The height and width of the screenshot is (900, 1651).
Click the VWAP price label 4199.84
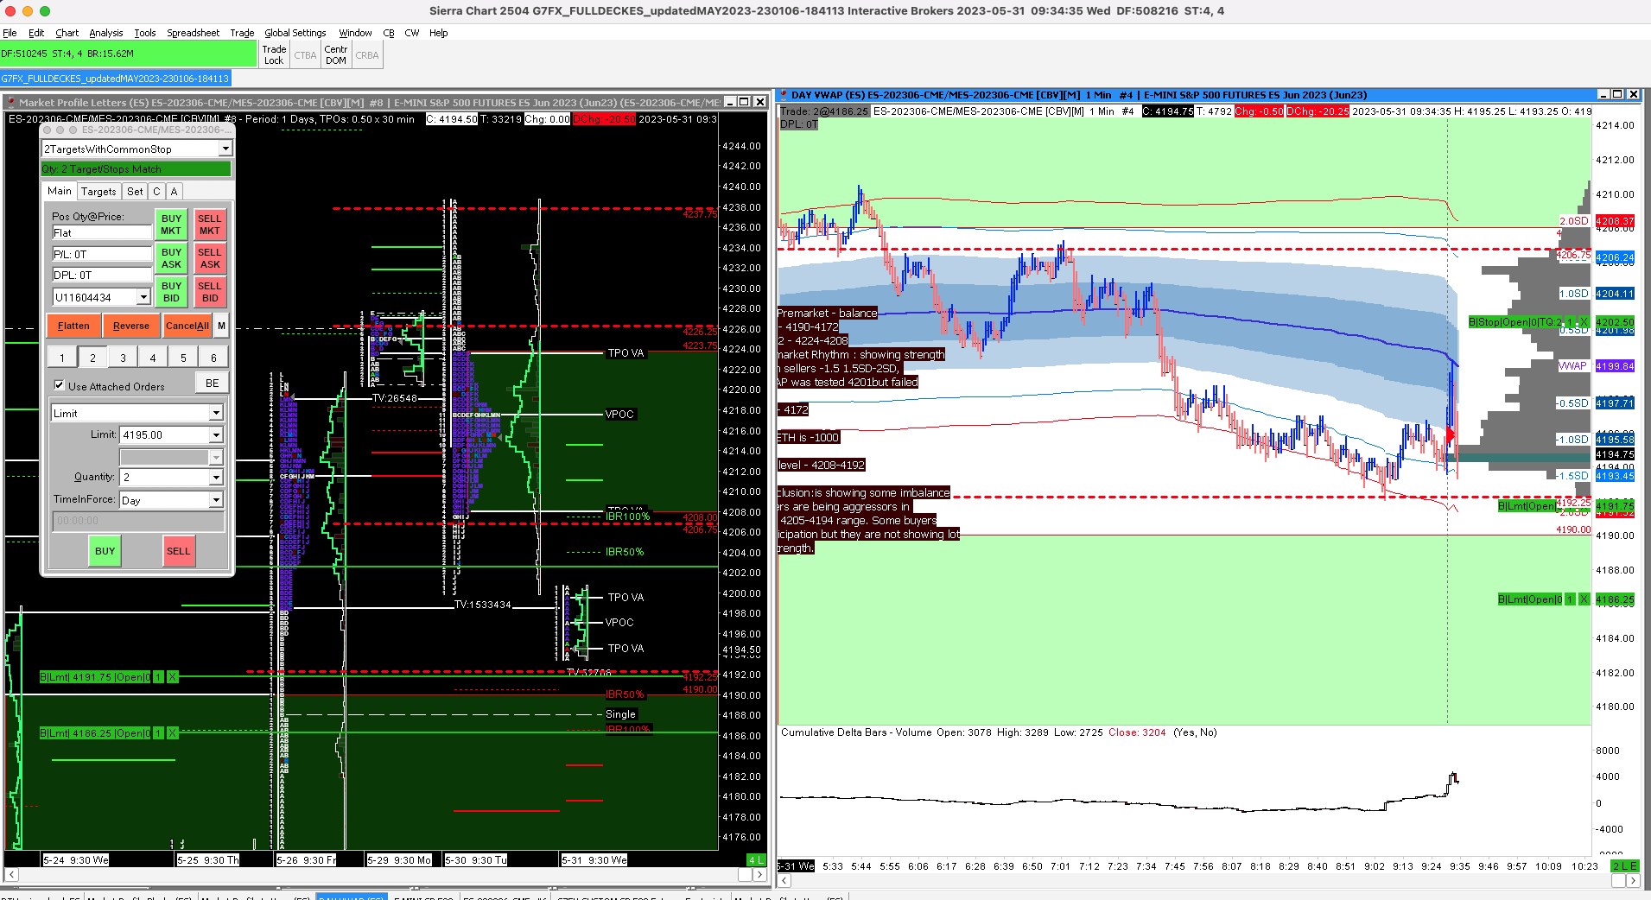[1615, 366]
